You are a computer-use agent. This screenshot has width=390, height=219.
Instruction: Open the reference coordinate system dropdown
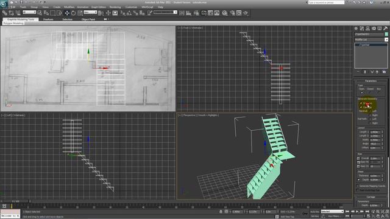click(90, 12)
